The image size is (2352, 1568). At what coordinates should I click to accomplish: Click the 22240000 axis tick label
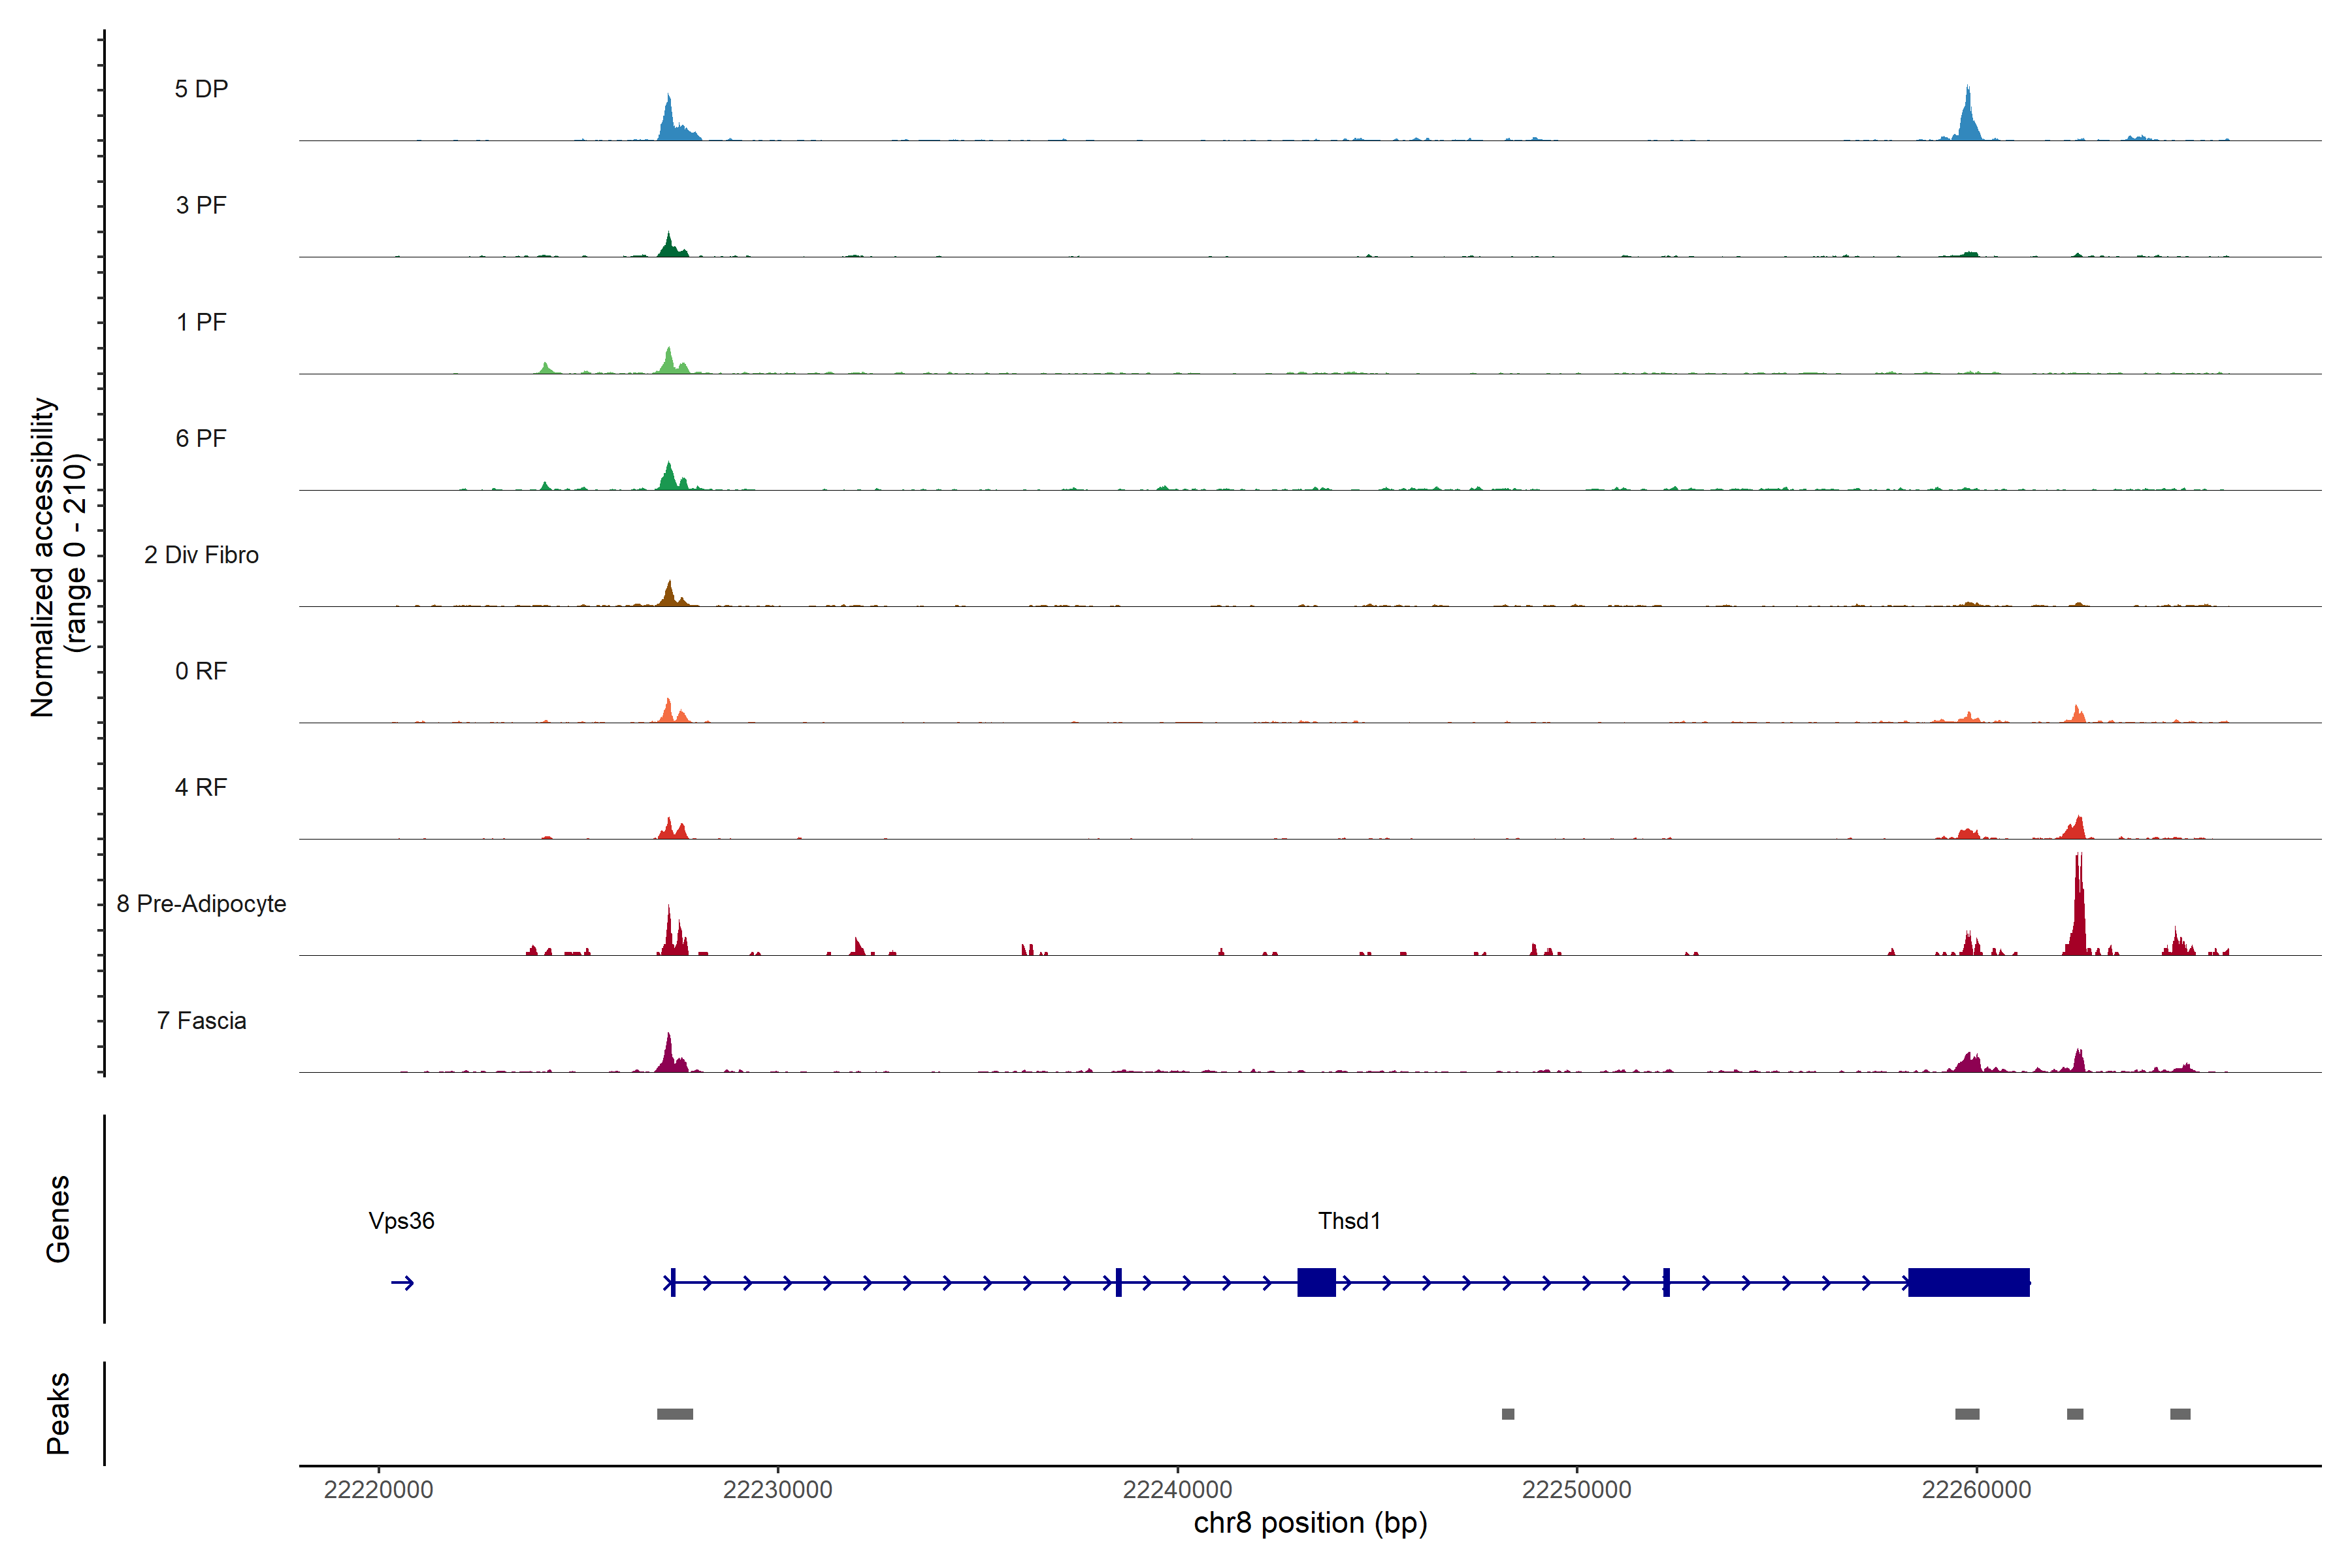point(1177,1490)
